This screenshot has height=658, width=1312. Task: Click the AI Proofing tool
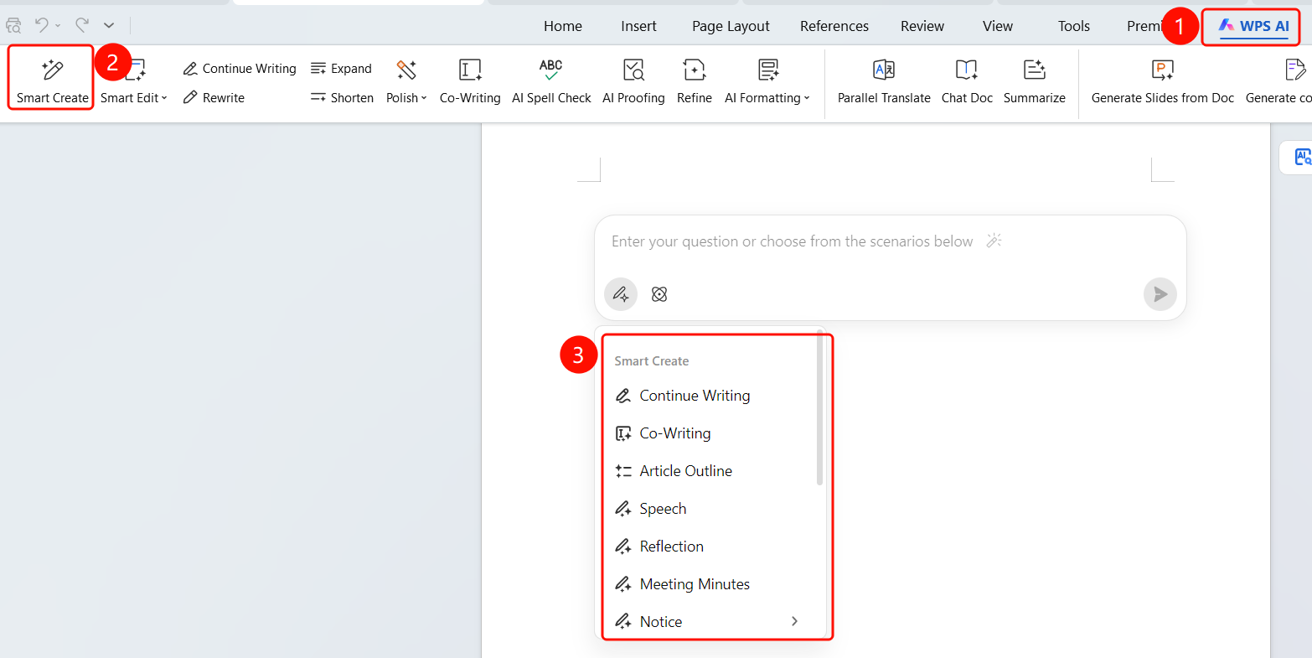(633, 80)
